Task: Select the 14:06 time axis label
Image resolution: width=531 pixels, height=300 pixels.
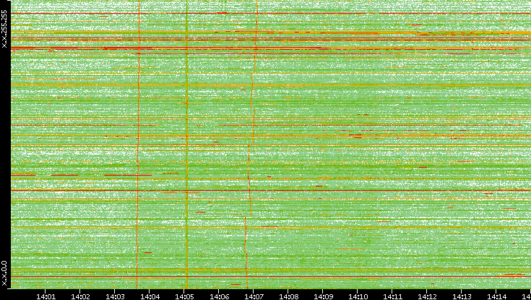Action: [x=219, y=296]
